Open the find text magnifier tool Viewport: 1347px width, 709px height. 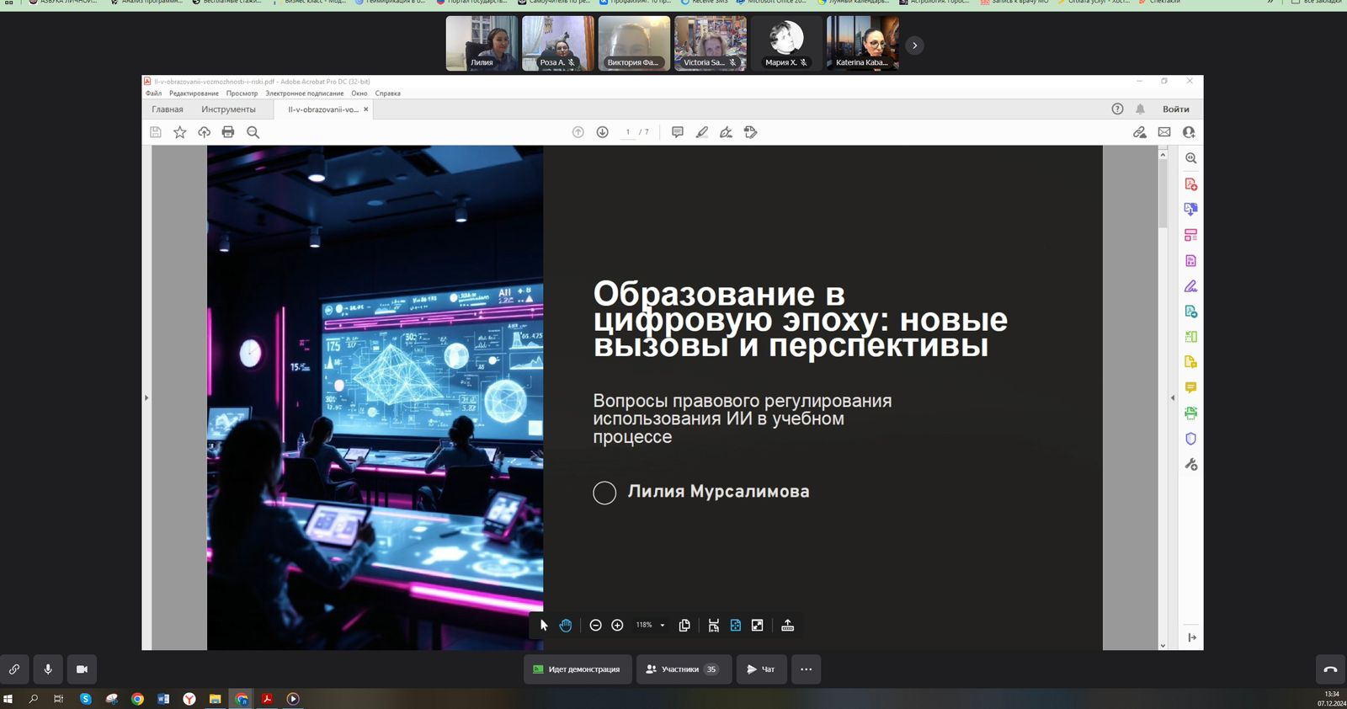coord(253,132)
